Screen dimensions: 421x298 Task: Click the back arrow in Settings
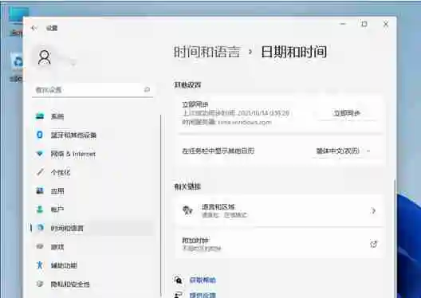tap(33, 28)
